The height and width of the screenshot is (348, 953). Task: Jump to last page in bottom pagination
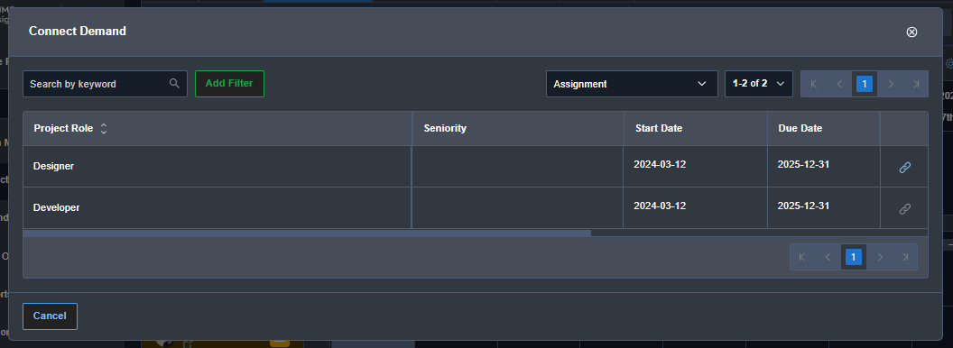coord(905,257)
